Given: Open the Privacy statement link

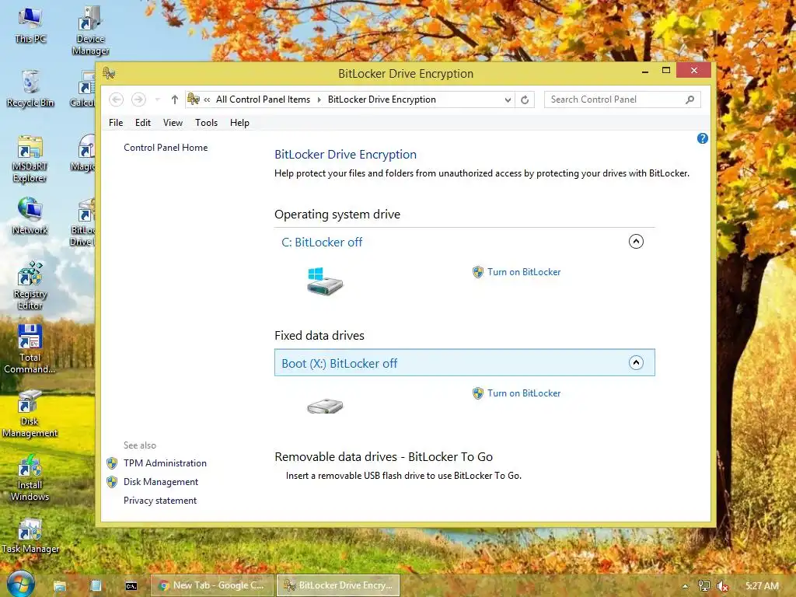Looking at the screenshot, I should tap(160, 501).
